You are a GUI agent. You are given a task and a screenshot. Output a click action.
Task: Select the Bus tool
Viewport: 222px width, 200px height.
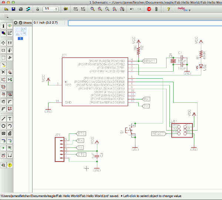[3, 141]
